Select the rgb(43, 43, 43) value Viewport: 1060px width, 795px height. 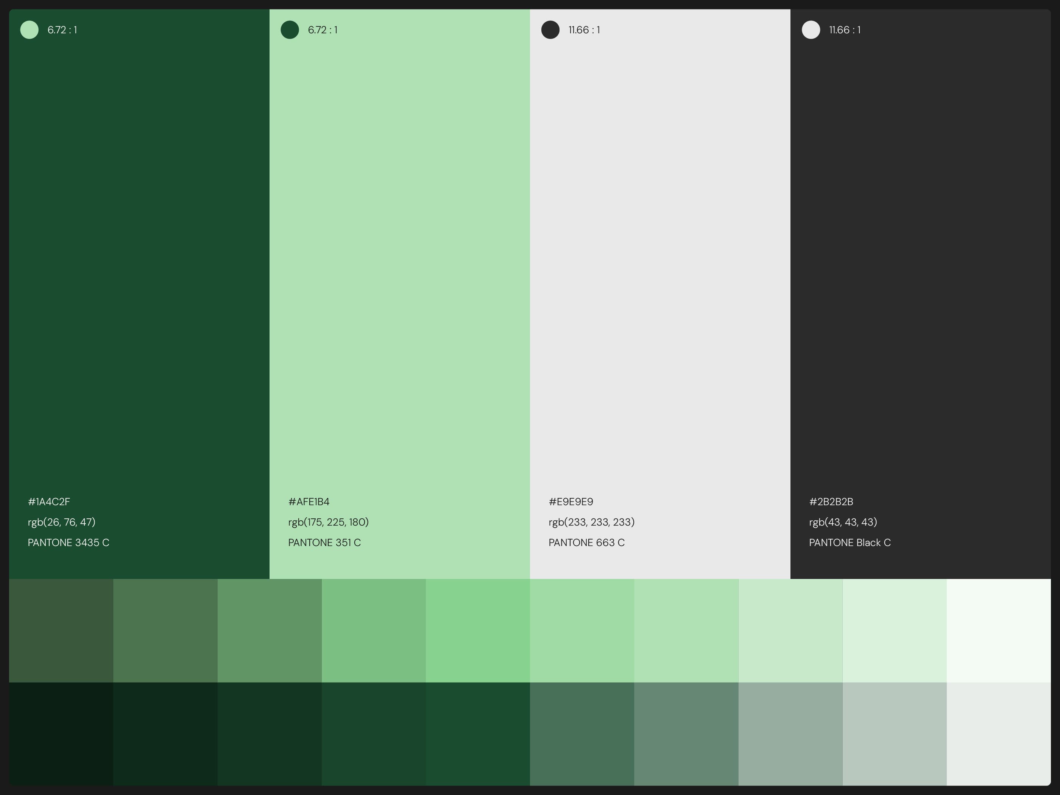pyautogui.click(x=842, y=522)
